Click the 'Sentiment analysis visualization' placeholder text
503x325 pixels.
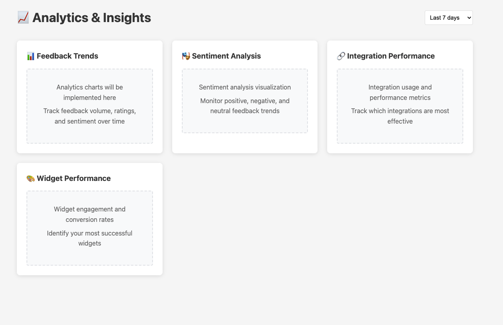245,87
